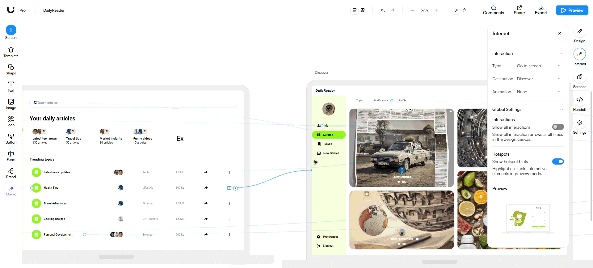Switch to the Screens tab
The image size is (593, 268).
(x=579, y=81)
